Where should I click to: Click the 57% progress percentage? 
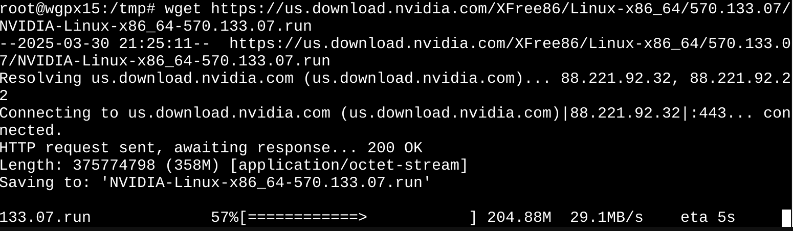click(225, 218)
